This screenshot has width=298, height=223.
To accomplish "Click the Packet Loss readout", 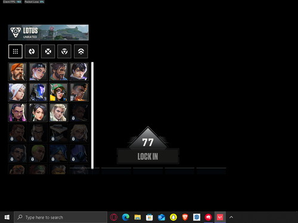I will [x=34, y=2].
